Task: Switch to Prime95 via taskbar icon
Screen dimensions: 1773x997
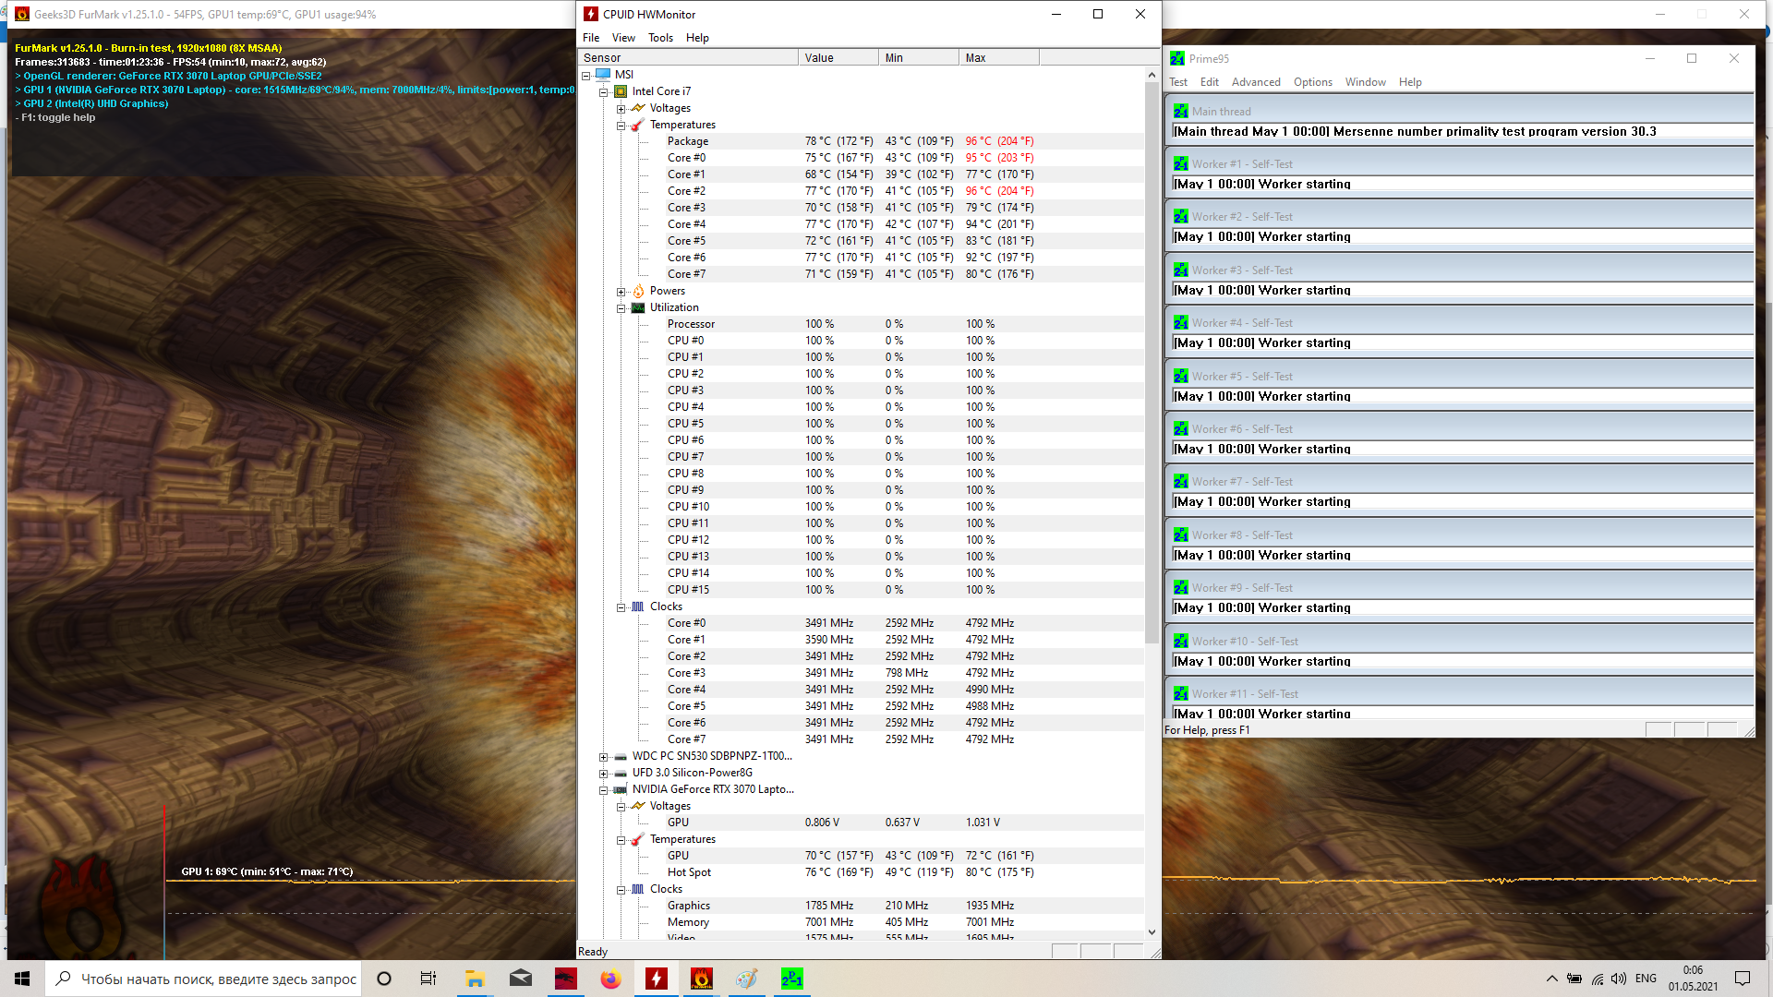Action: [x=792, y=979]
